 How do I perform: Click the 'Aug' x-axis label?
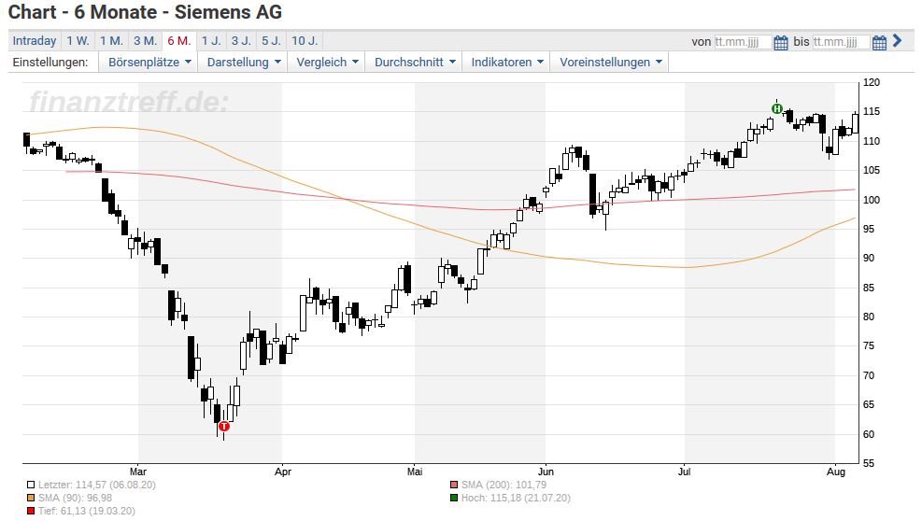(835, 472)
